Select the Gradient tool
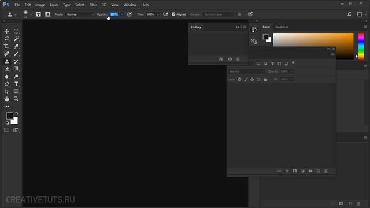Screen dimensions: 370x208 tap(16, 69)
